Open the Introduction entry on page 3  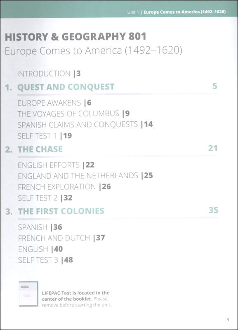click(49, 74)
